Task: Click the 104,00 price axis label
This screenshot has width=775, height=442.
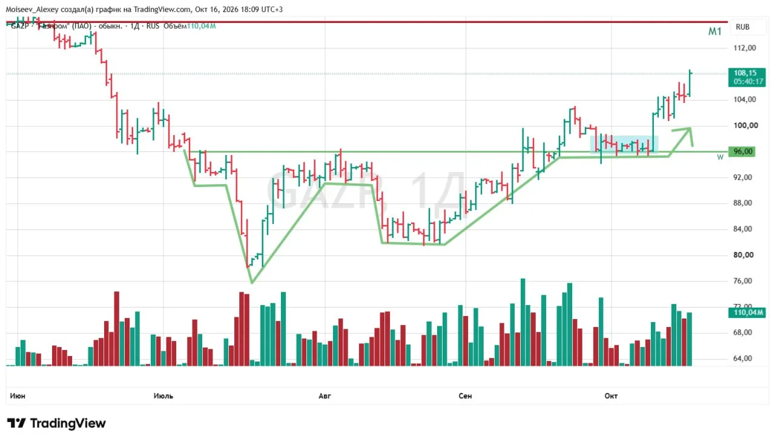Action: click(x=745, y=100)
